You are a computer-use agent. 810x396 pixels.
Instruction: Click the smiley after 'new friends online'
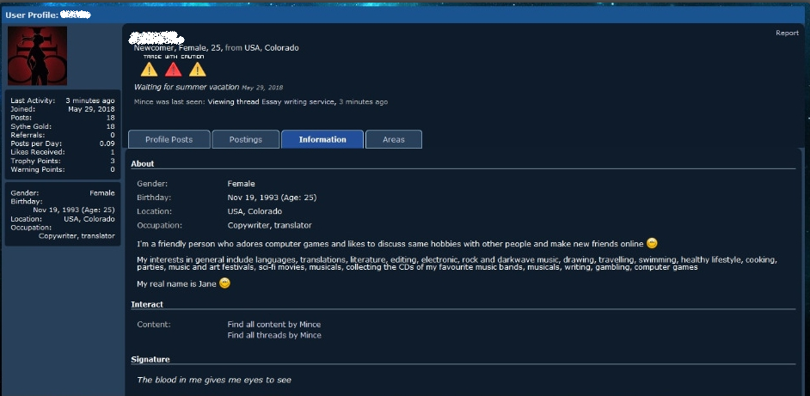pyautogui.click(x=652, y=244)
